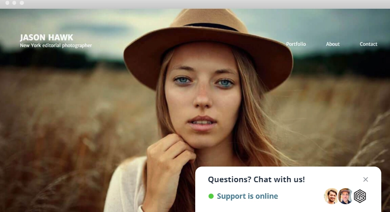Click the first window control dot
The height and width of the screenshot is (212, 390).
tap(7, 3)
